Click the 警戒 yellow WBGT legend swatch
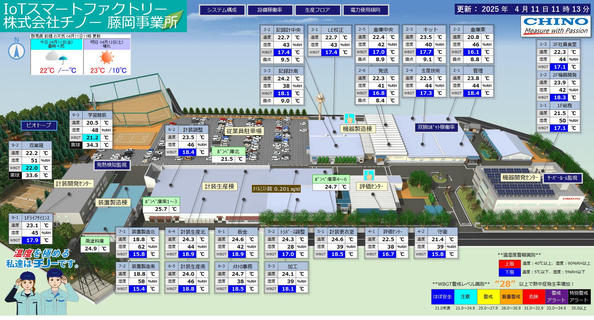Viewport: 594px width, 320px height. [x=488, y=297]
